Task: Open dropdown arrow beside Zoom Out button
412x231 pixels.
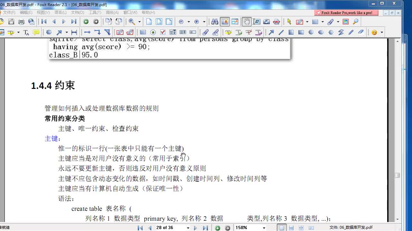Action: coord(189,22)
